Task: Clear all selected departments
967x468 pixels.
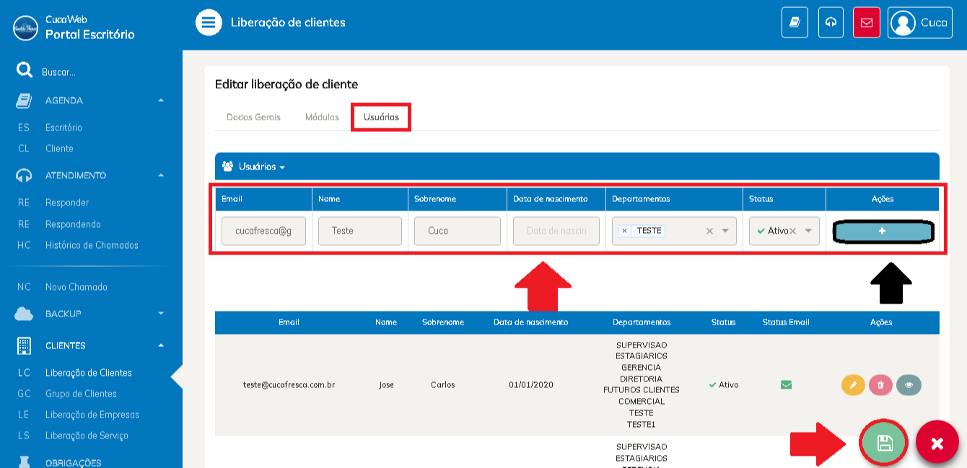Action: 709,231
